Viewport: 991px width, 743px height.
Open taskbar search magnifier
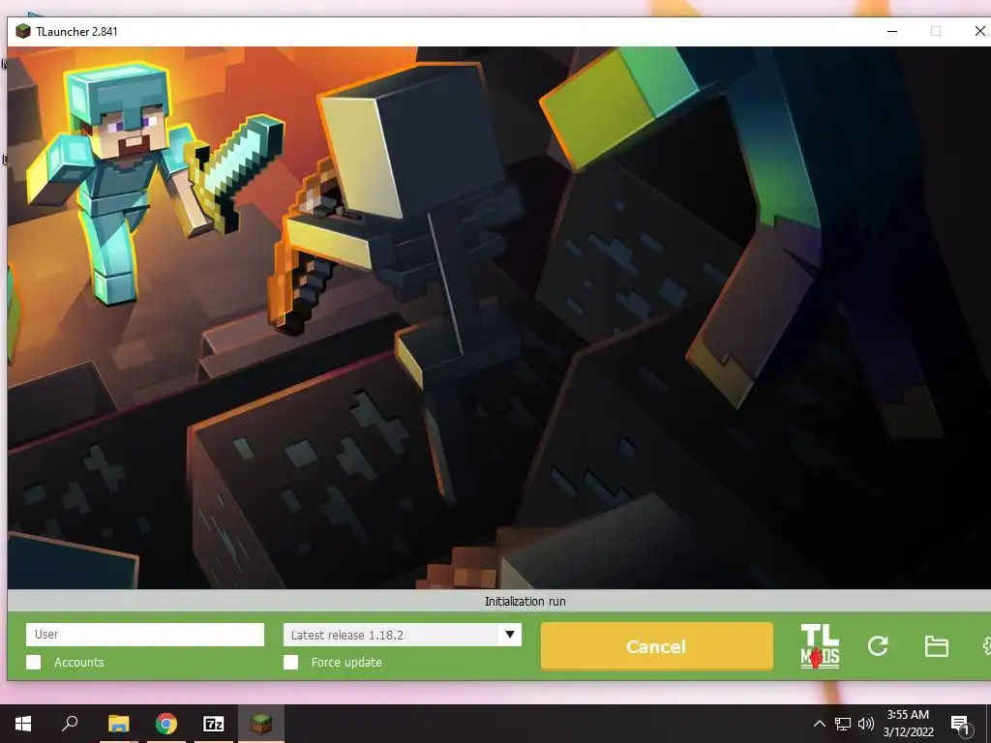pyautogui.click(x=70, y=723)
